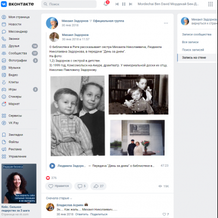Image resolution: width=218 pixels, height=218 pixels.
Task: Click Ответить under the comment
Action: click(x=82, y=214)
